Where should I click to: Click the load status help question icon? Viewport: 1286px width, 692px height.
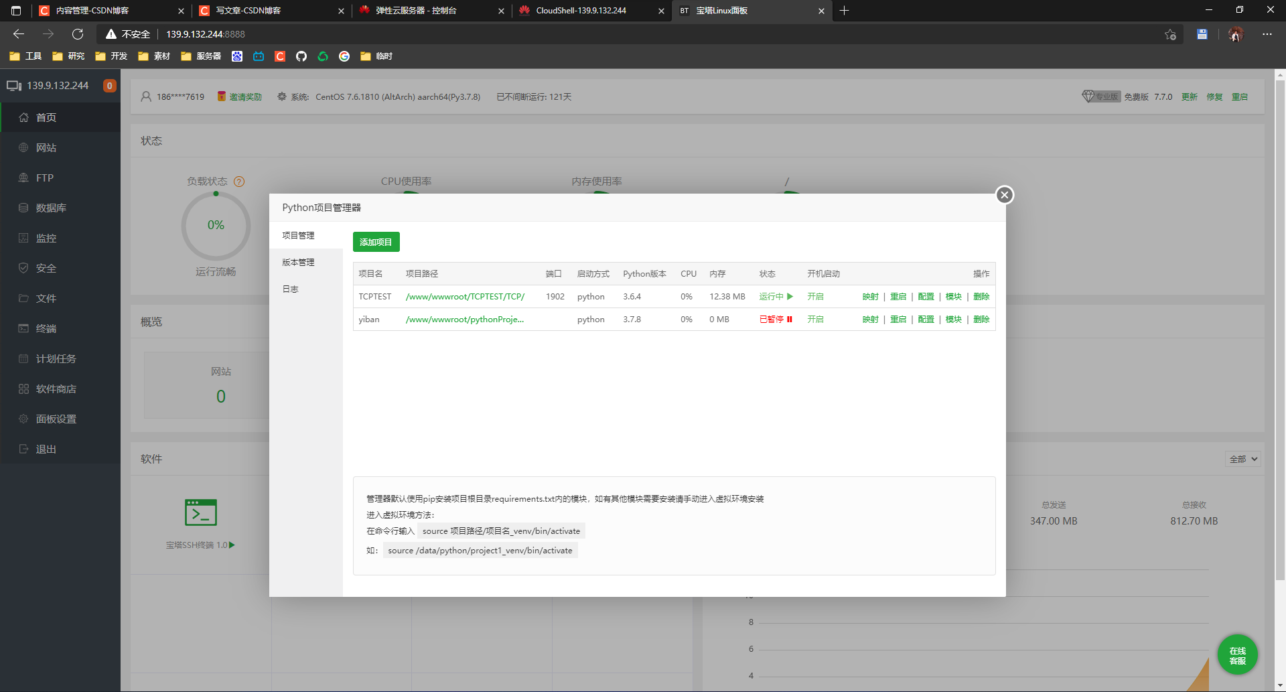coord(239,182)
